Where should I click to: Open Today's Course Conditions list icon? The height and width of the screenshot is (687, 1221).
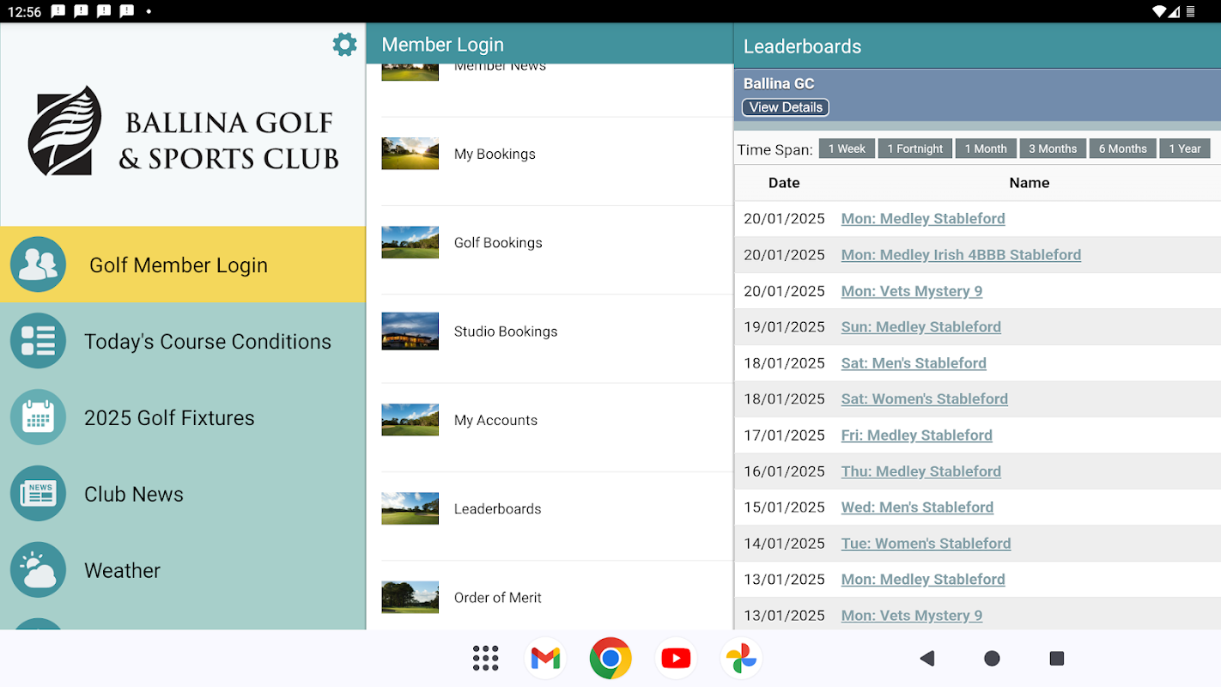point(38,341)
